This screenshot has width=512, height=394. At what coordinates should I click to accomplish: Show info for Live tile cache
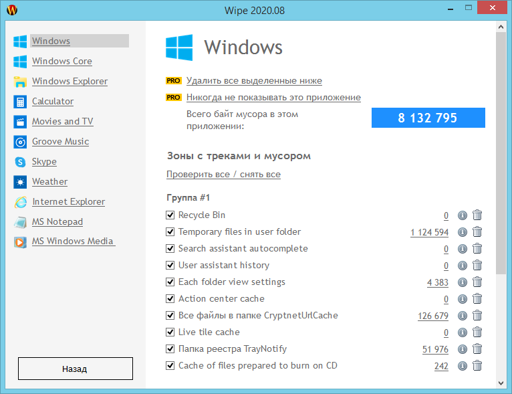(x=462, y=332)
